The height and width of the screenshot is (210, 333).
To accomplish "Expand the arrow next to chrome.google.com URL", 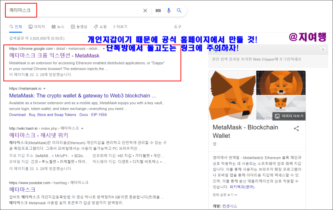I will (x=104, y=49).
